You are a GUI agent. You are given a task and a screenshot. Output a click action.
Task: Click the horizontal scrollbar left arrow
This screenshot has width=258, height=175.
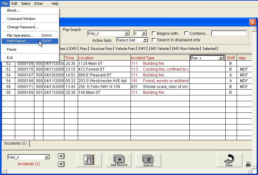pos(4,171)
